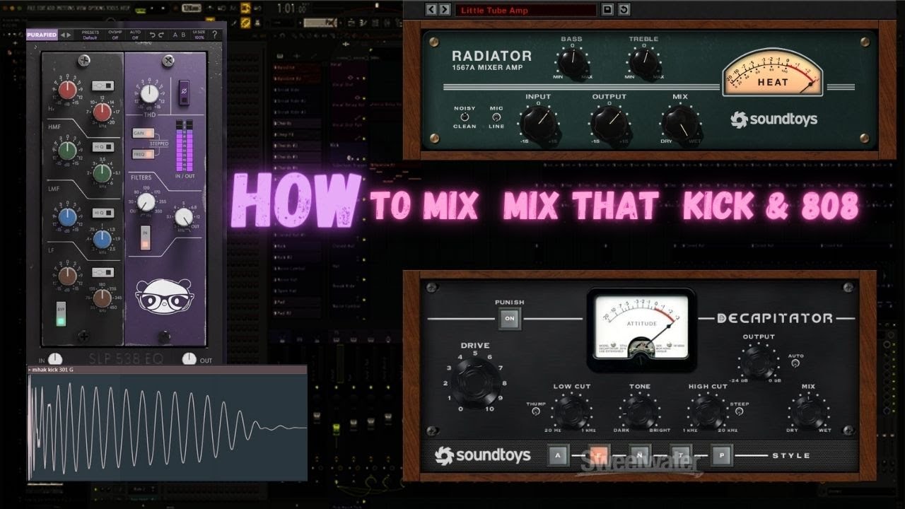Screen dimensions: 905x509
Task: Toggle the THUMP switch near Low Cut
Action: 535,411
